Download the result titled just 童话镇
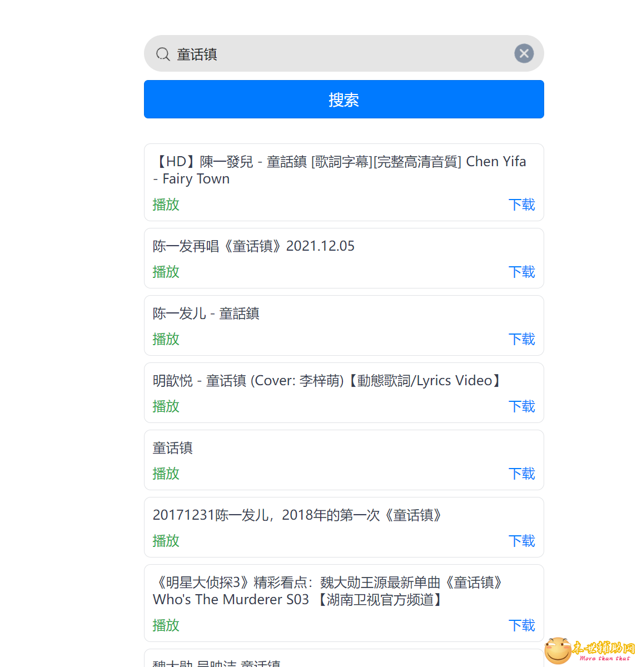Screen dimensions: 637x667 tap(521, 474)
